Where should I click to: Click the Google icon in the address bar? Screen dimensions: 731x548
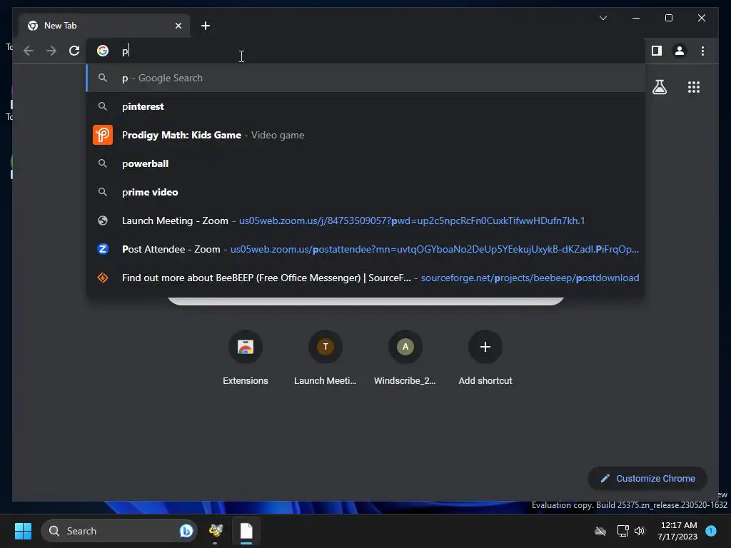tap(103, 51)
